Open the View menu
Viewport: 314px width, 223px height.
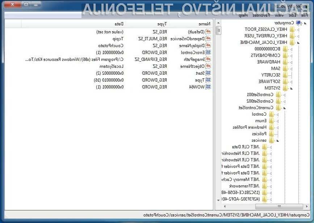[x=279, y=15]
